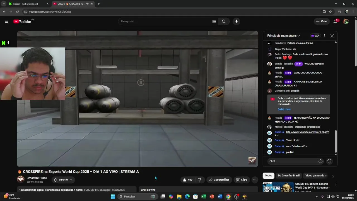Select the Todos filter chip

pos(268,176)
